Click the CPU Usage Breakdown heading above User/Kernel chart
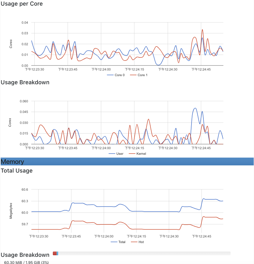Image resolution: width=254 pixels, height=264 pixels. pos(25,82)
